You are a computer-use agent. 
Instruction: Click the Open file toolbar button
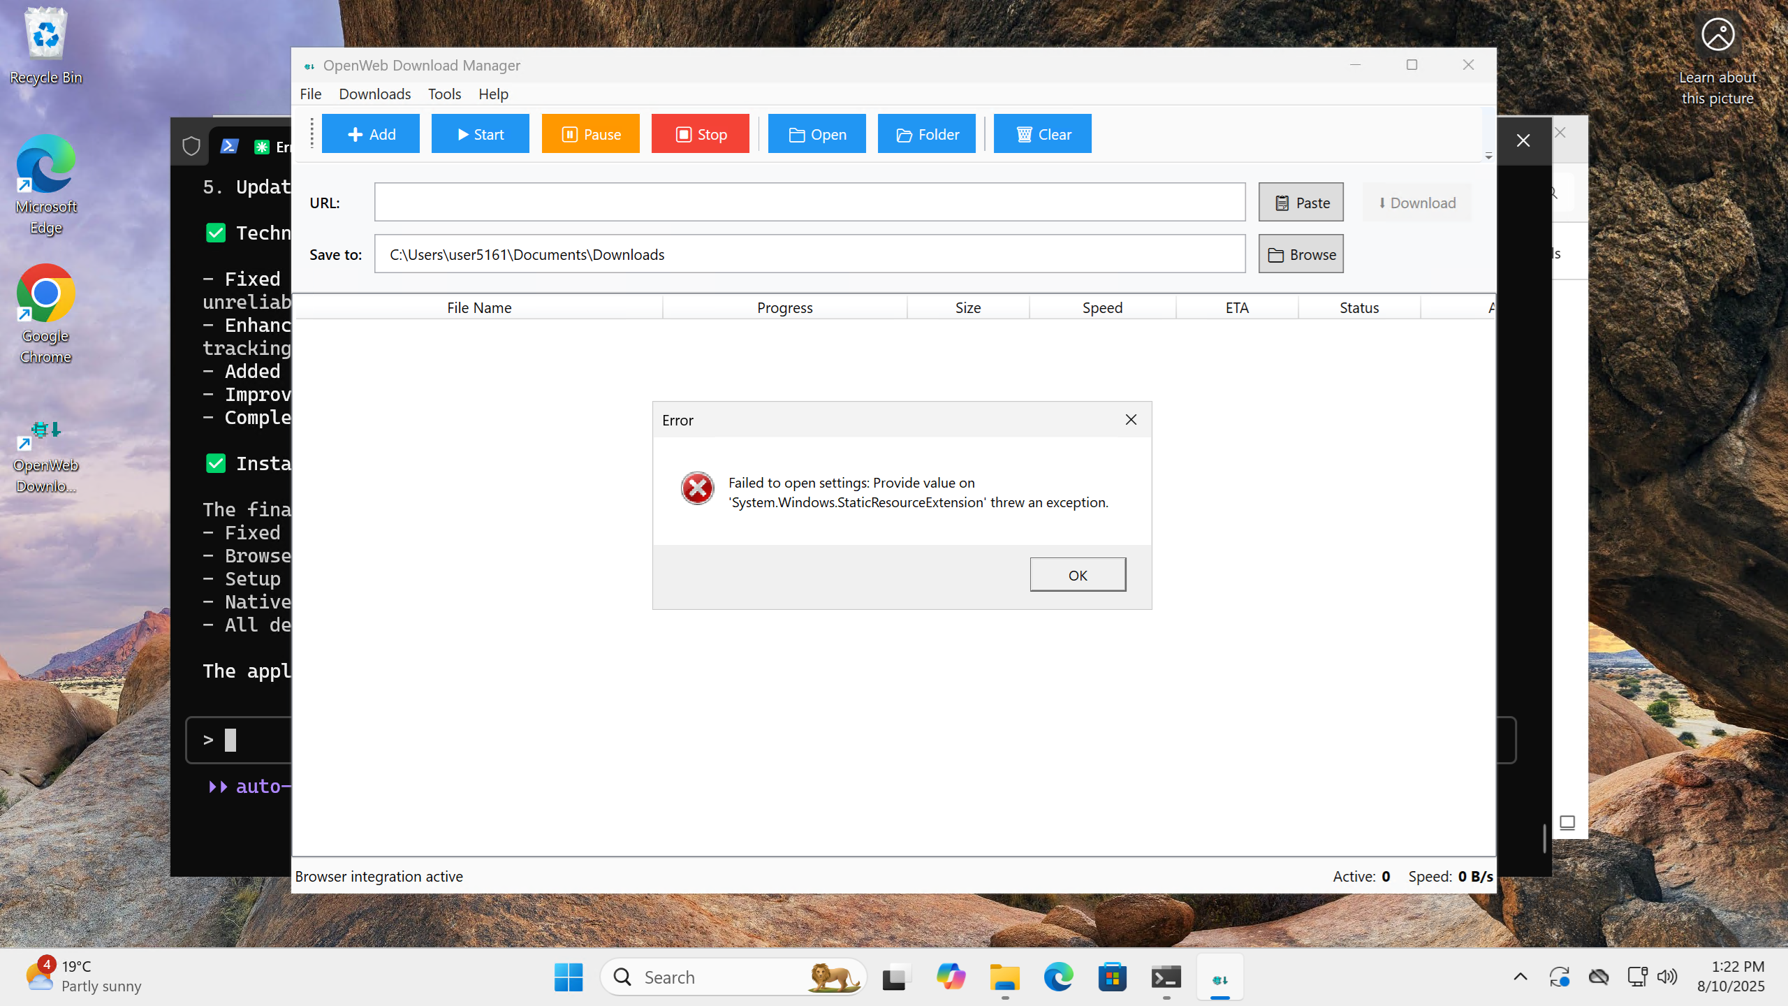point(816,134)
